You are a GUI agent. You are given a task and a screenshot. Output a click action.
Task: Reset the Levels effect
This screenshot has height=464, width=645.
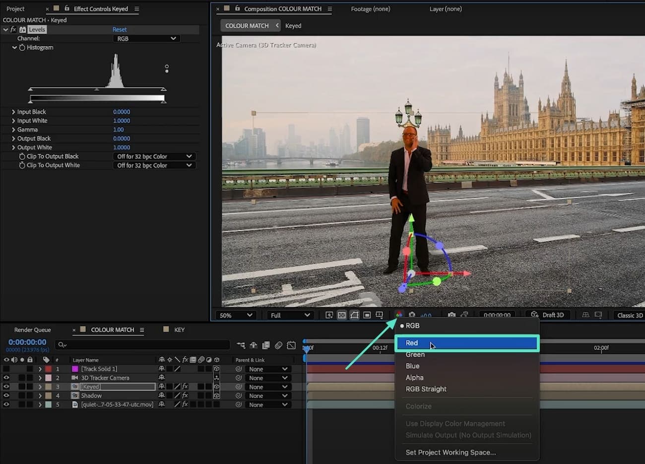pyautogui.click(x=120, y=30)
